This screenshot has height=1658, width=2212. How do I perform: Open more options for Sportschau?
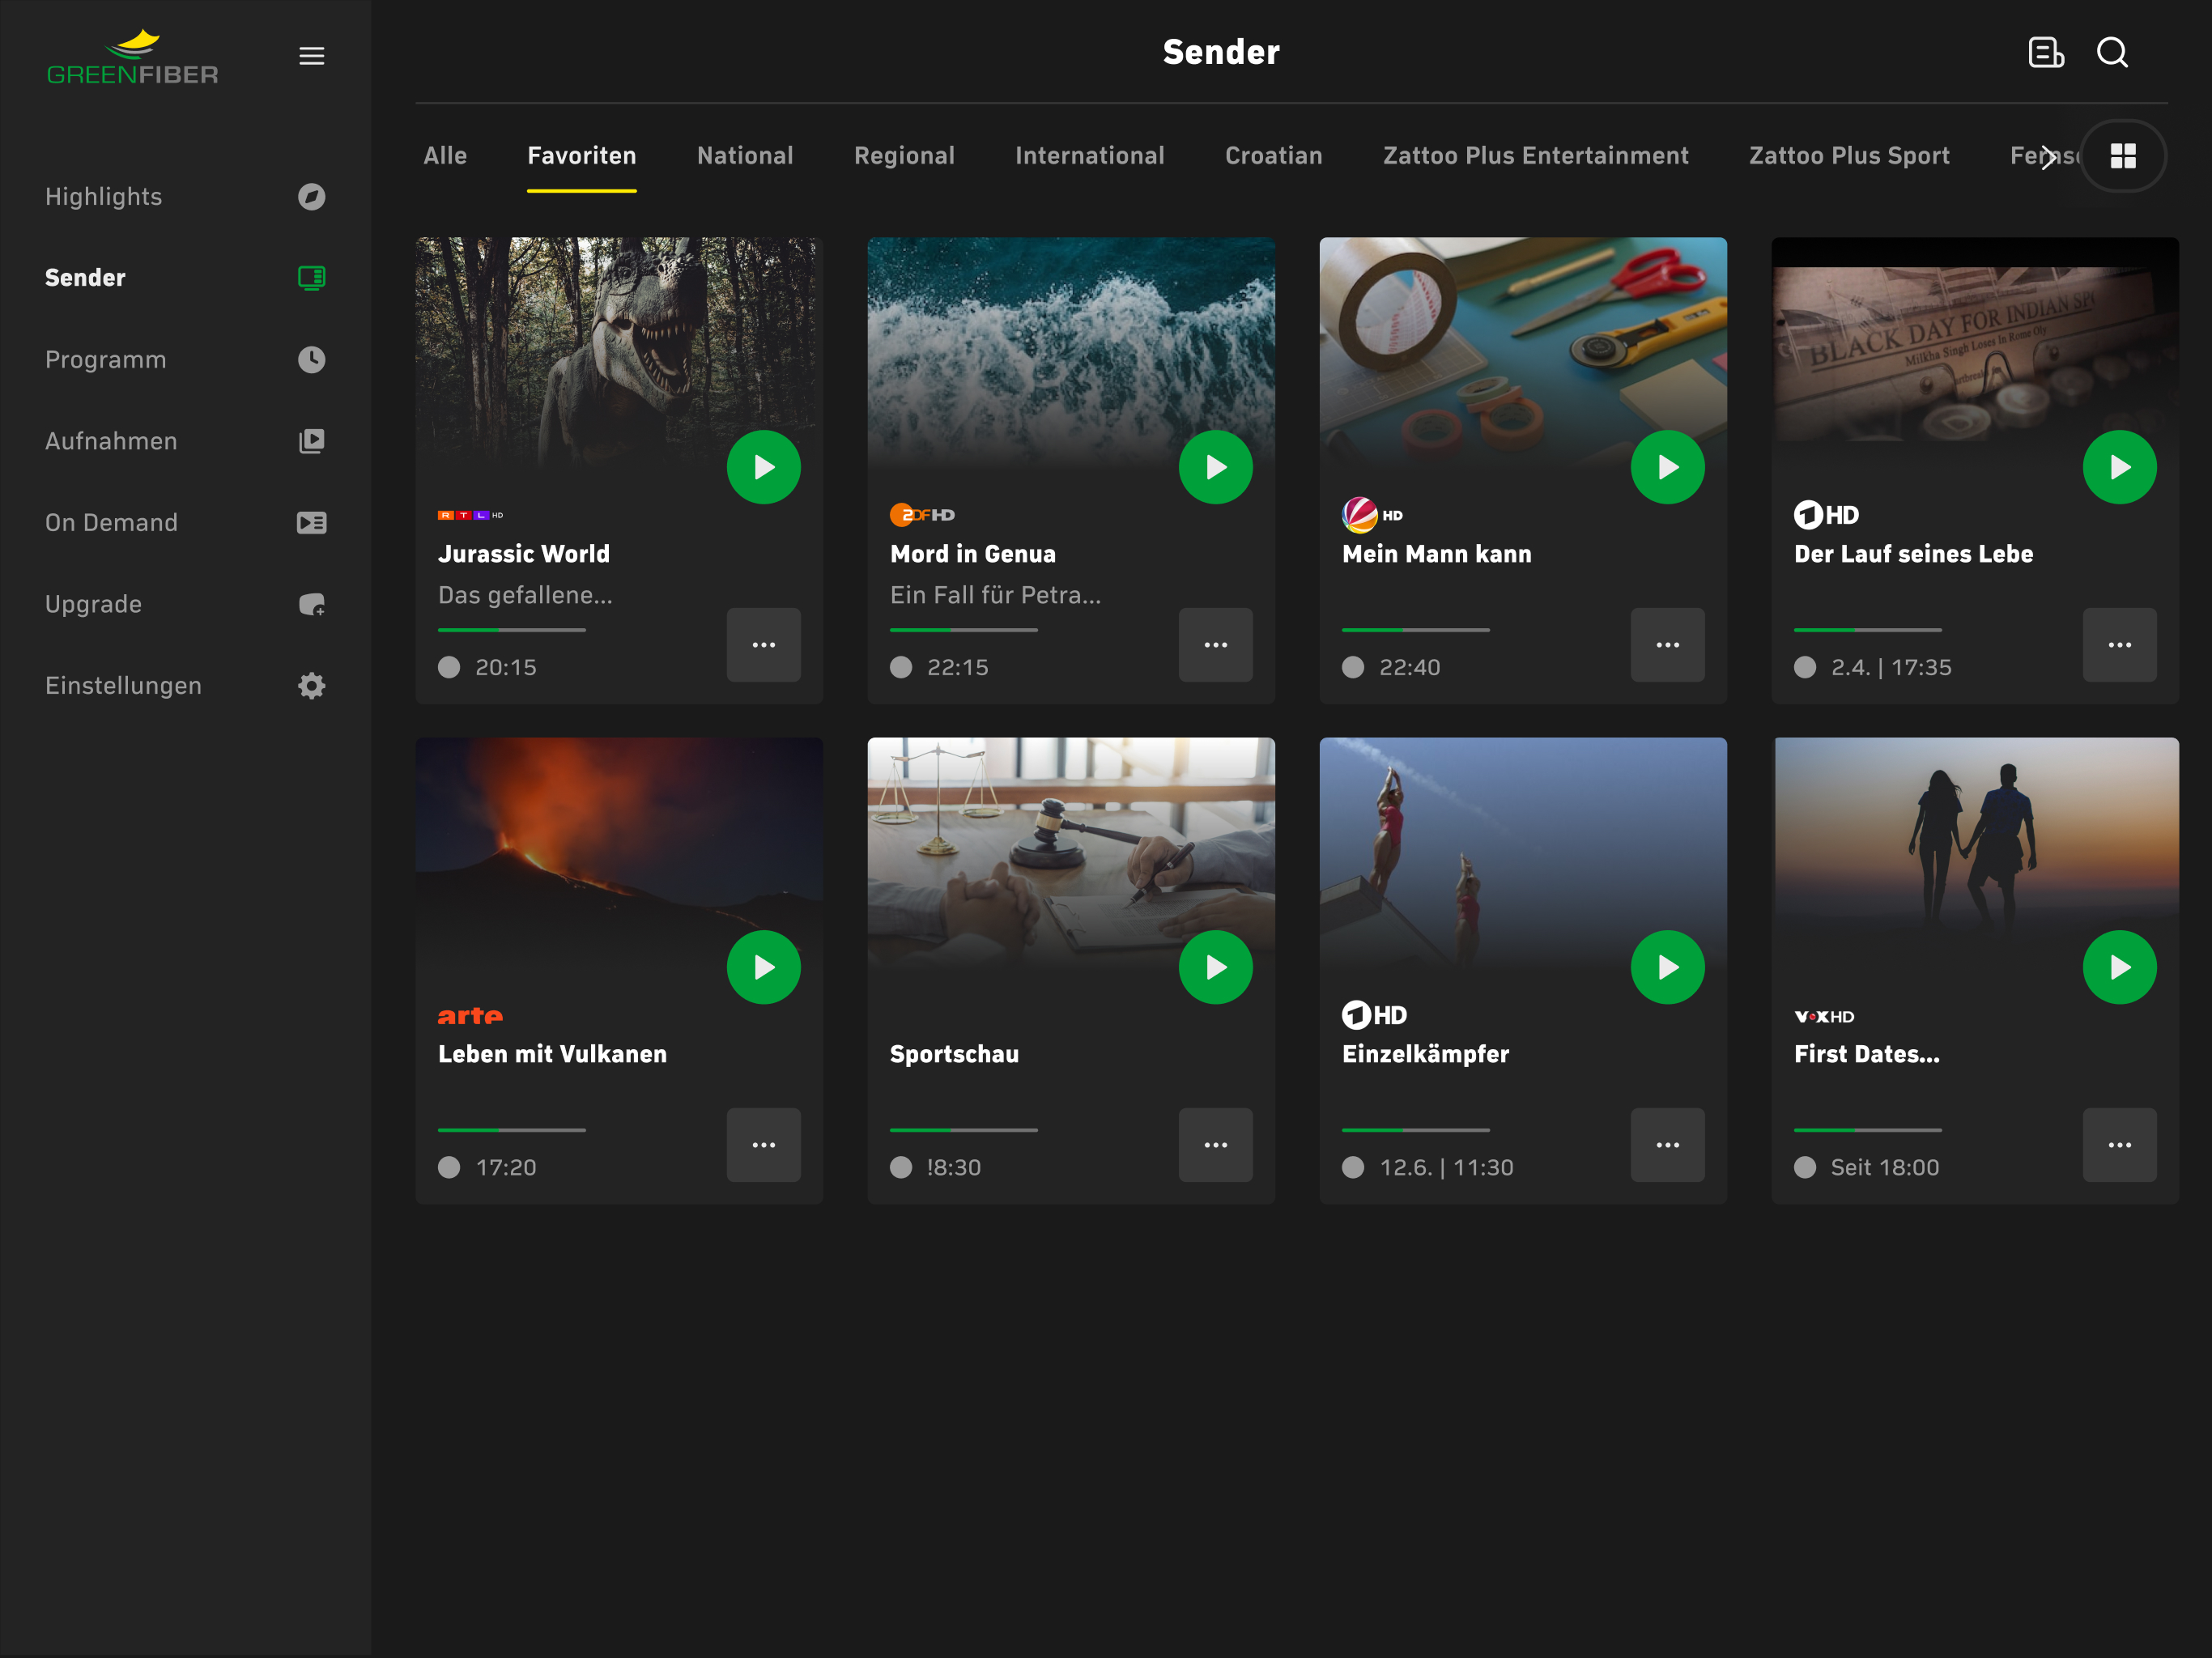[1216, 1145]
